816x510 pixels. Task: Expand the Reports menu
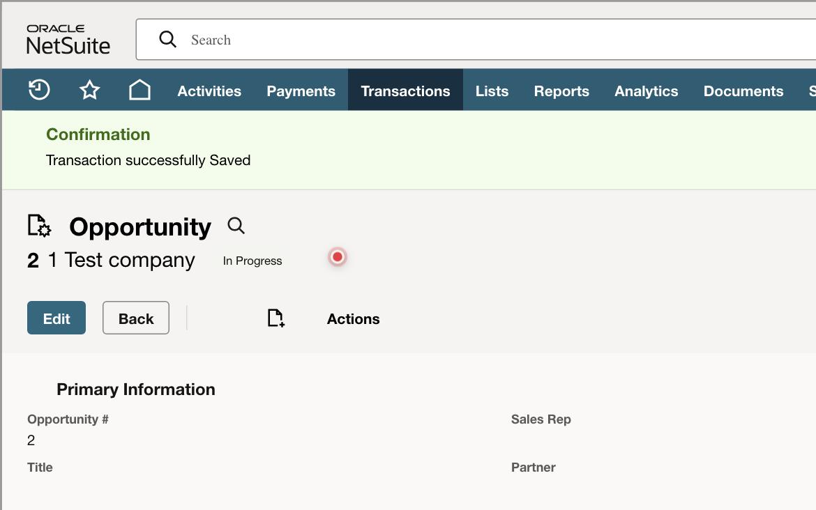coord(561,91)
